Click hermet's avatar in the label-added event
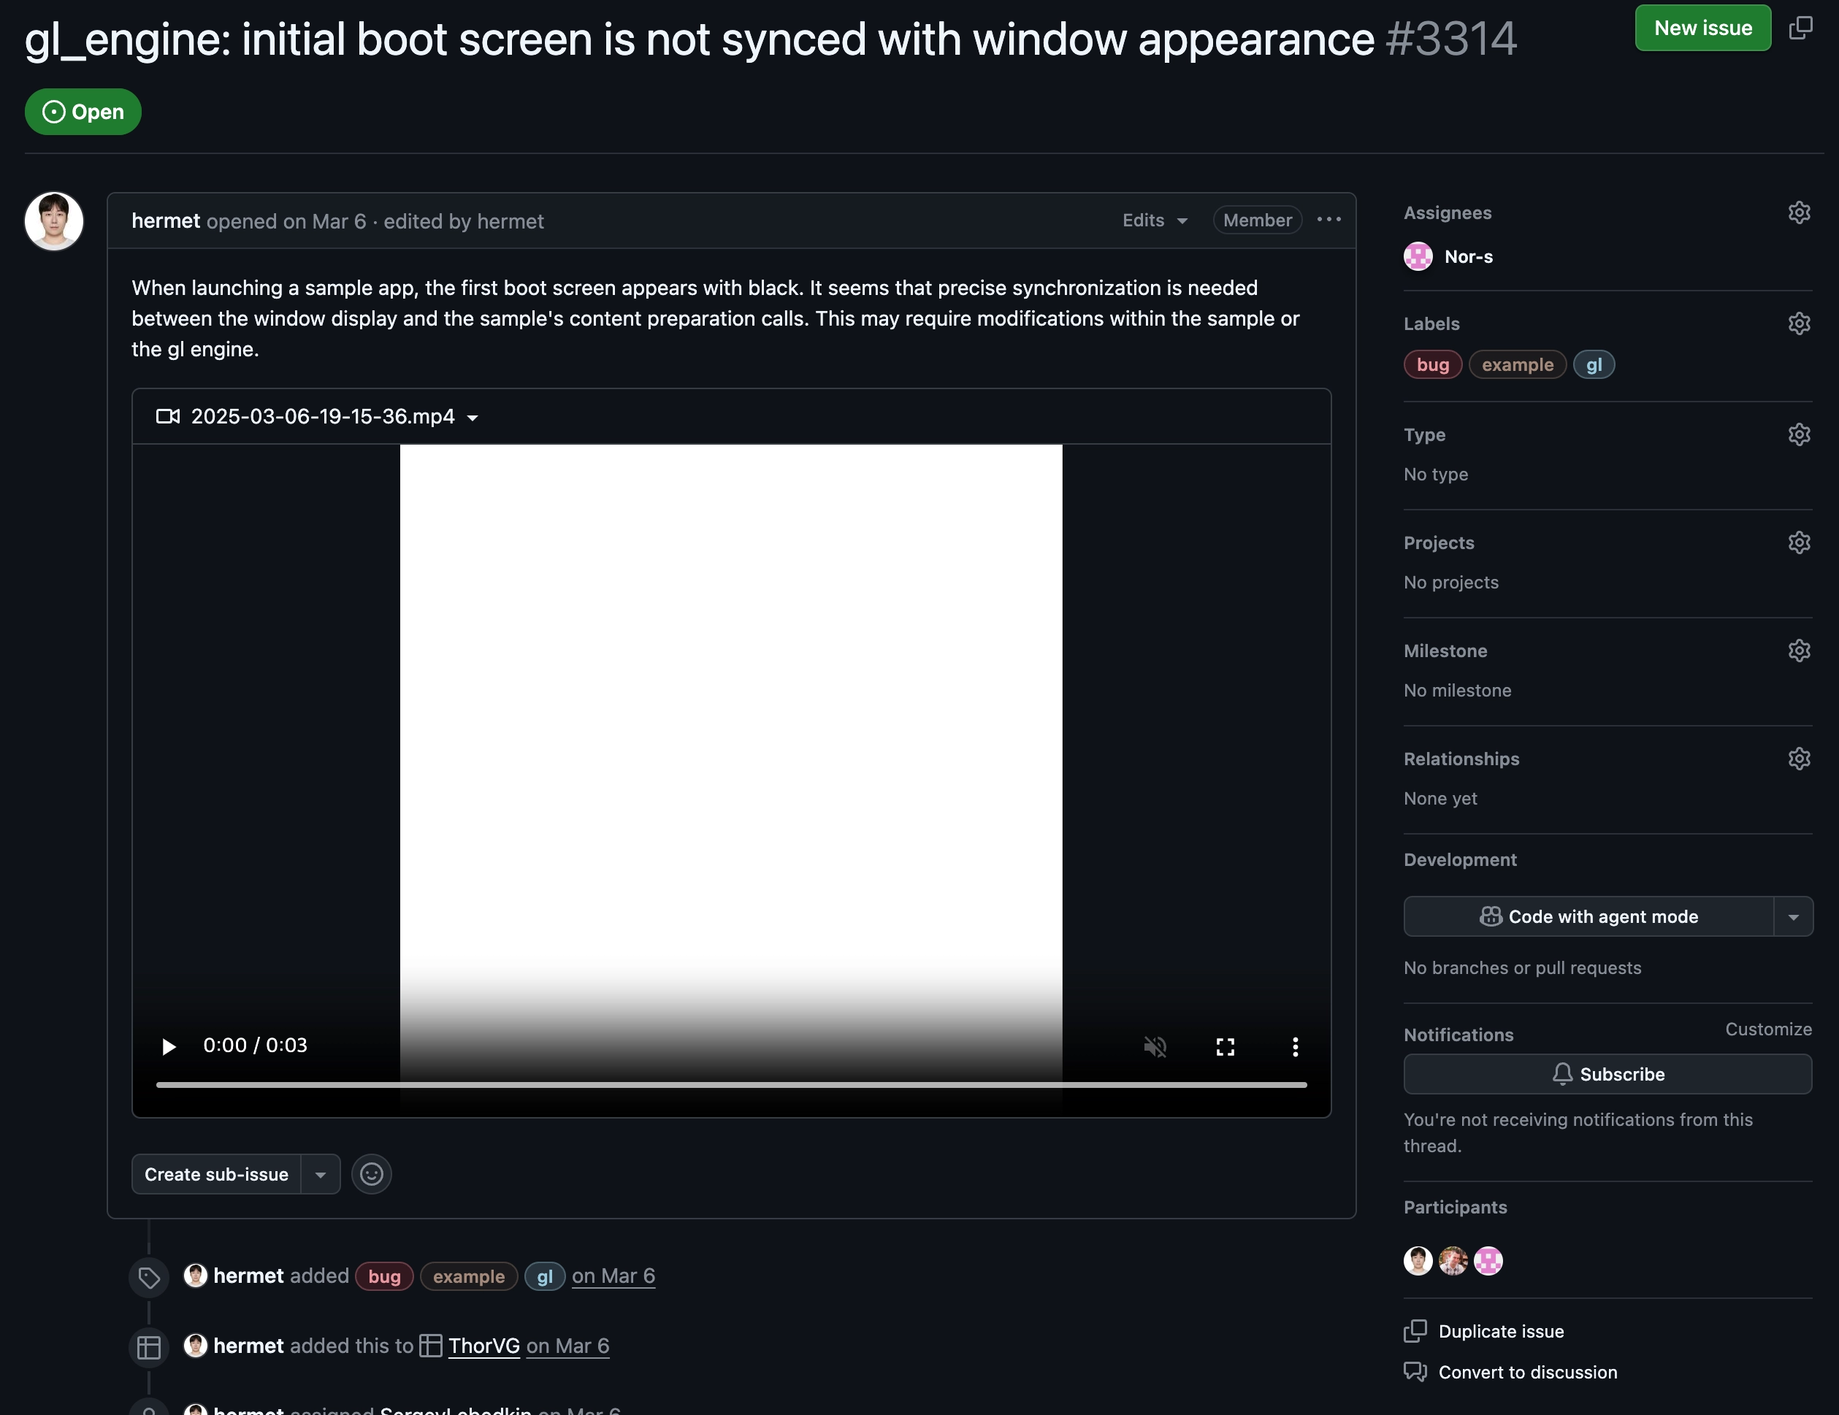Screen dimensions: 1839x1415 point(195,1276)
